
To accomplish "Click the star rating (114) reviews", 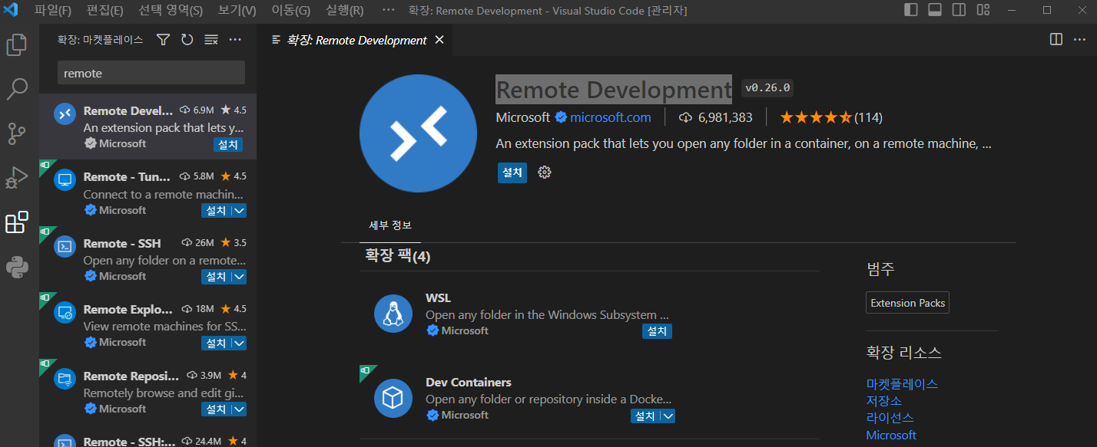I will pos(831,117).
